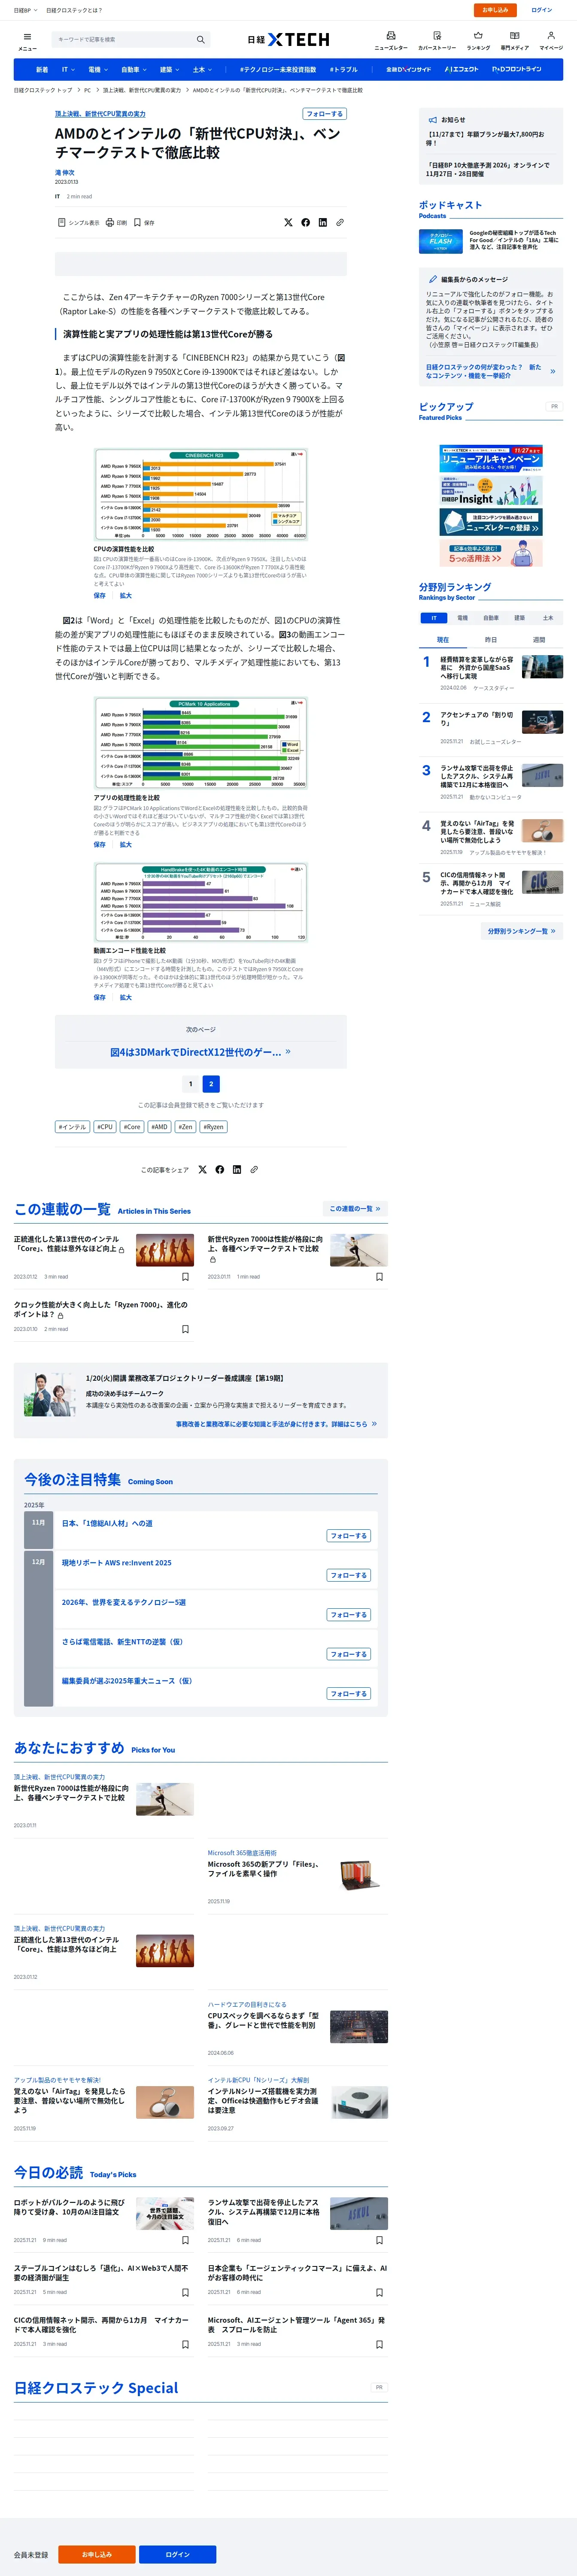This screenshot has height=2576, width=577.
Task: Click the orange お申し込み button at top
Action: tap(495, 10)
